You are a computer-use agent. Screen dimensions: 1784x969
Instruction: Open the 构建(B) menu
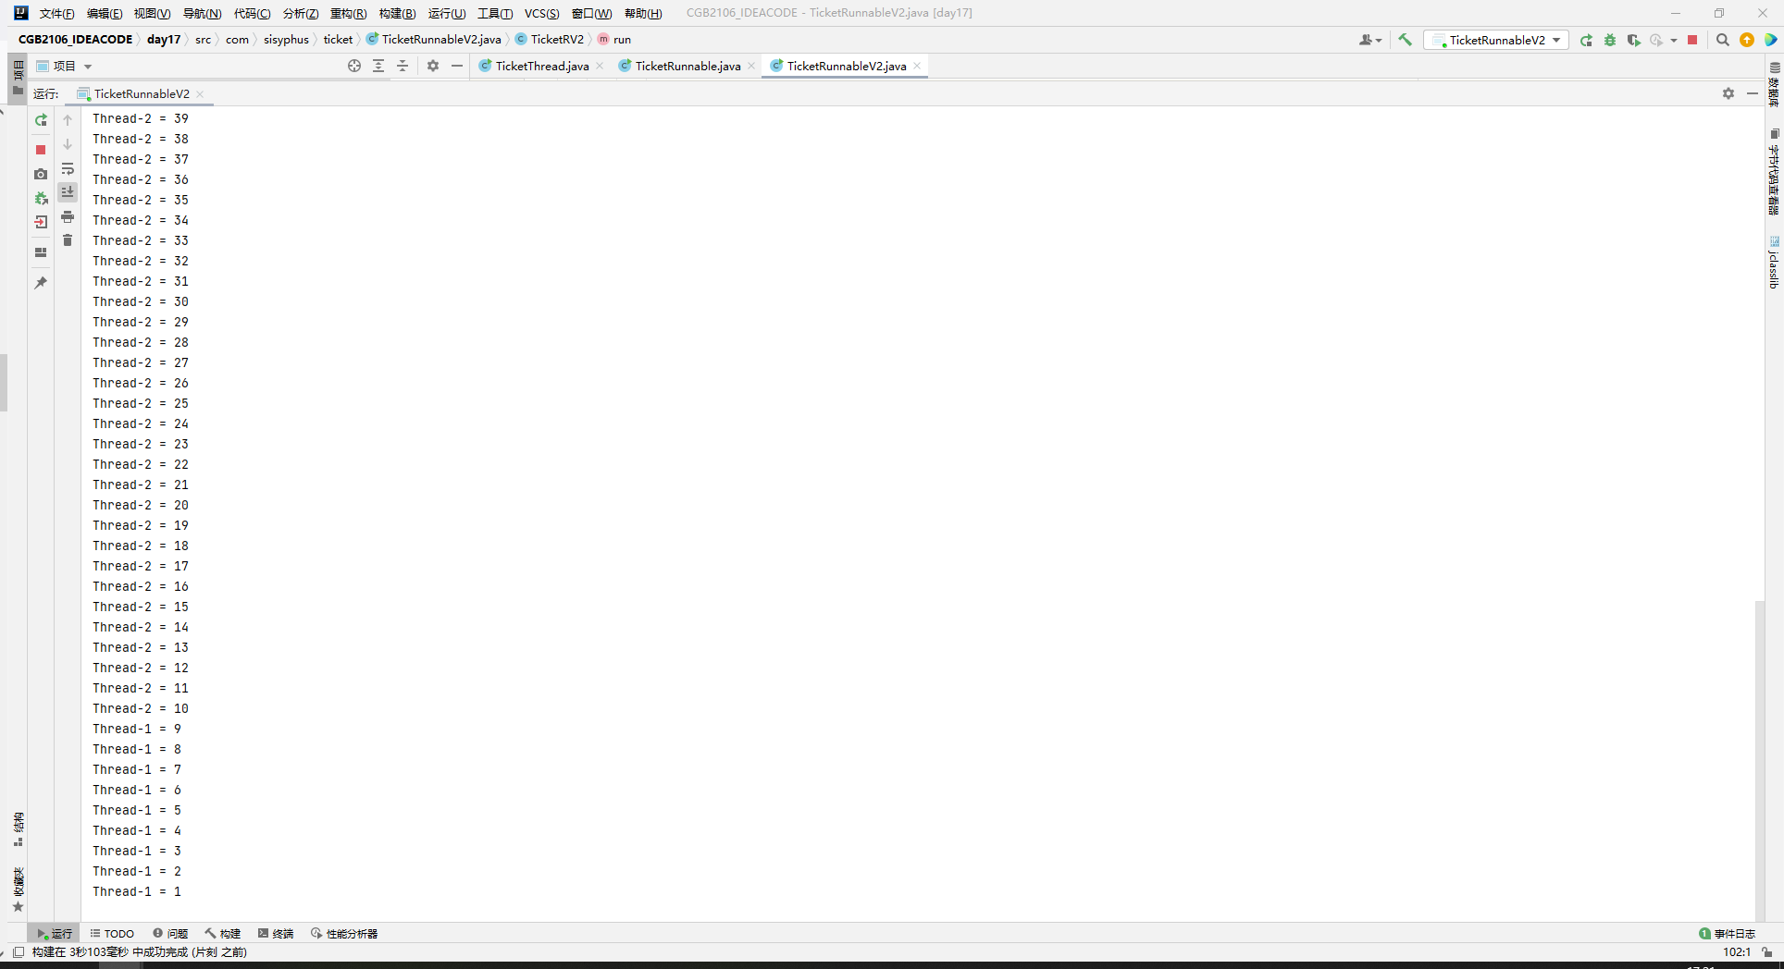click(x=397, y=13)
